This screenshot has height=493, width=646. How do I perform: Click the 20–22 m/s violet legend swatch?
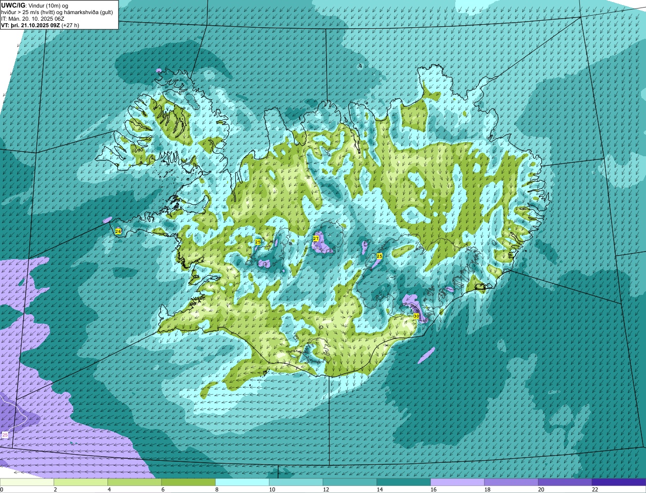tap(565, 482)
